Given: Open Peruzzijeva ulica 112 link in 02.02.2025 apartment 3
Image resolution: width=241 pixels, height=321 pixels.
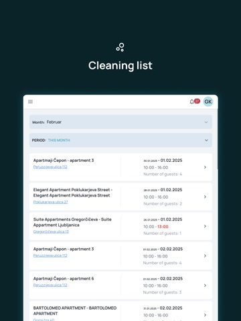Looking at the screenshot, I should coord(50,255).
